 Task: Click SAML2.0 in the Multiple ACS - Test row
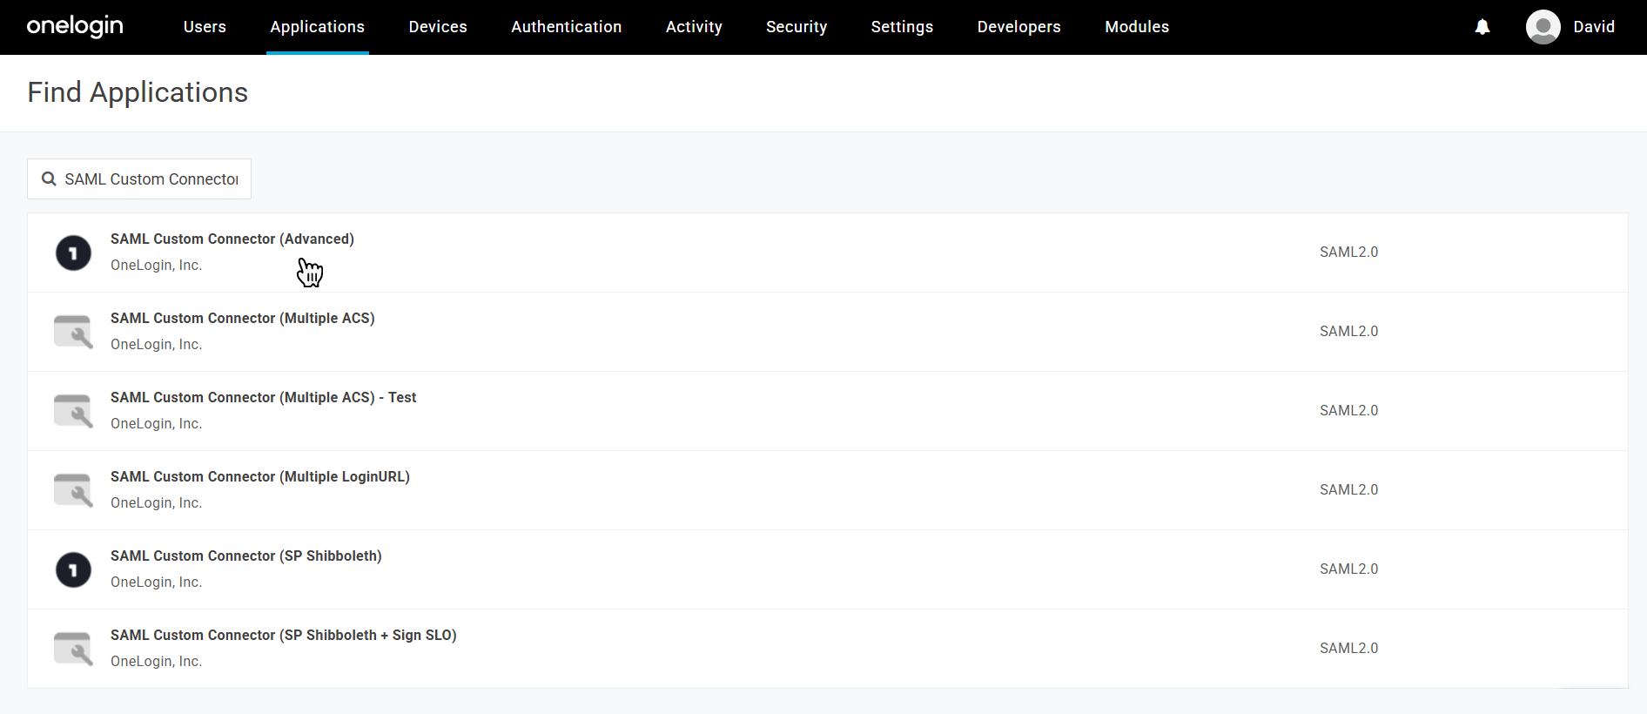[x=1348, y=410]
